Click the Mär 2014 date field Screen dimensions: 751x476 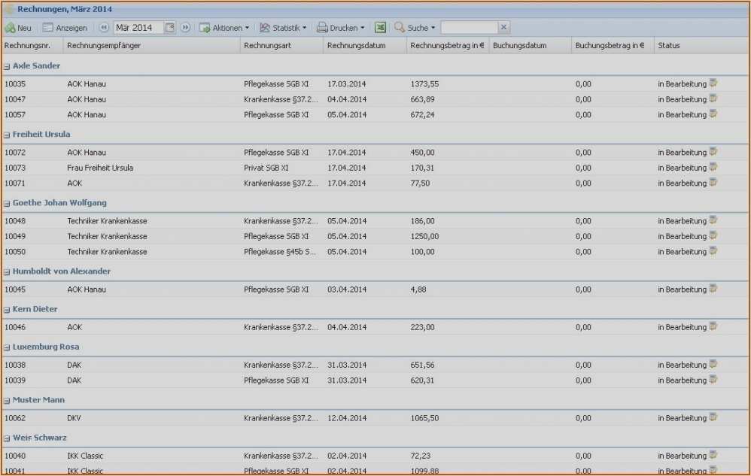[x=139, y=28]
